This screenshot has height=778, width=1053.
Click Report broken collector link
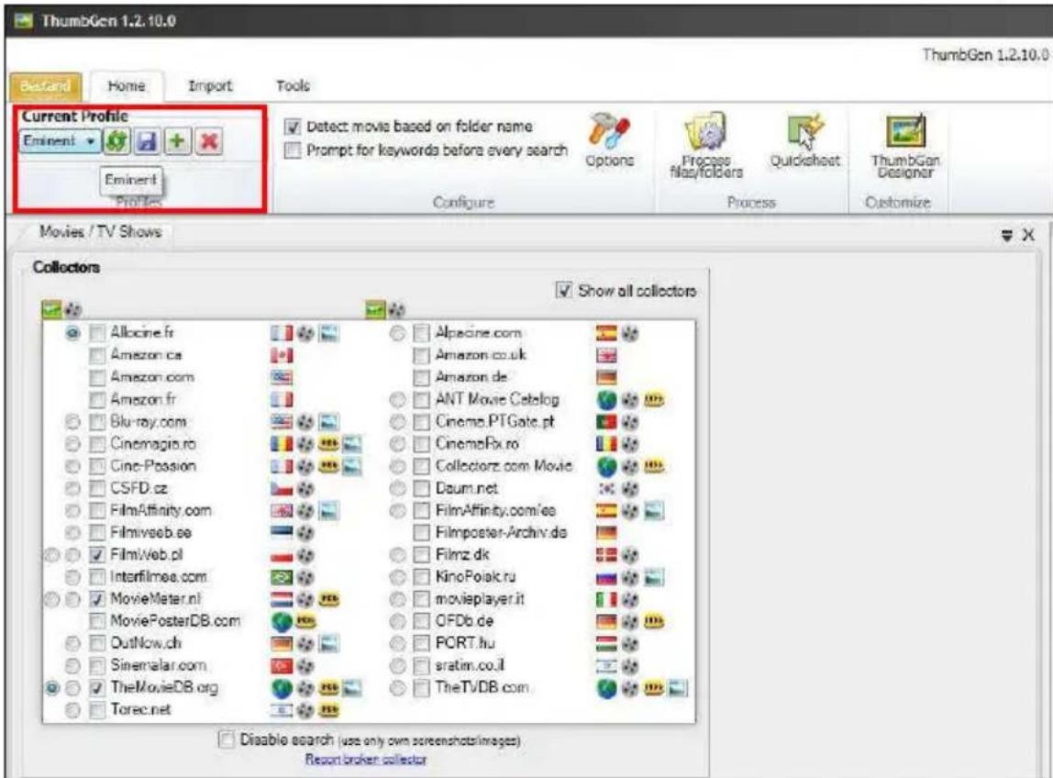click(x=366, y=759)
